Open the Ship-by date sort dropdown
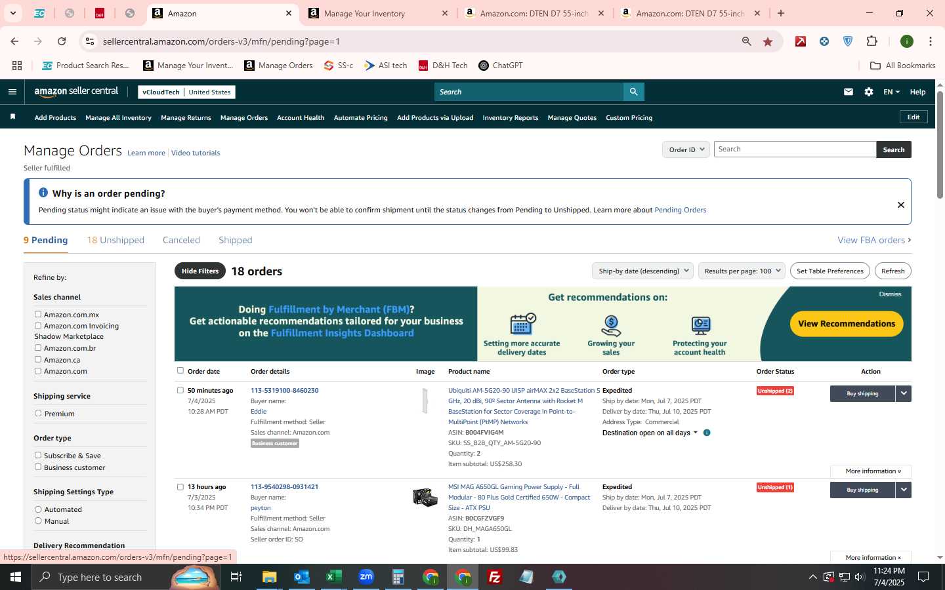945x590 pixels. point(642,271)
